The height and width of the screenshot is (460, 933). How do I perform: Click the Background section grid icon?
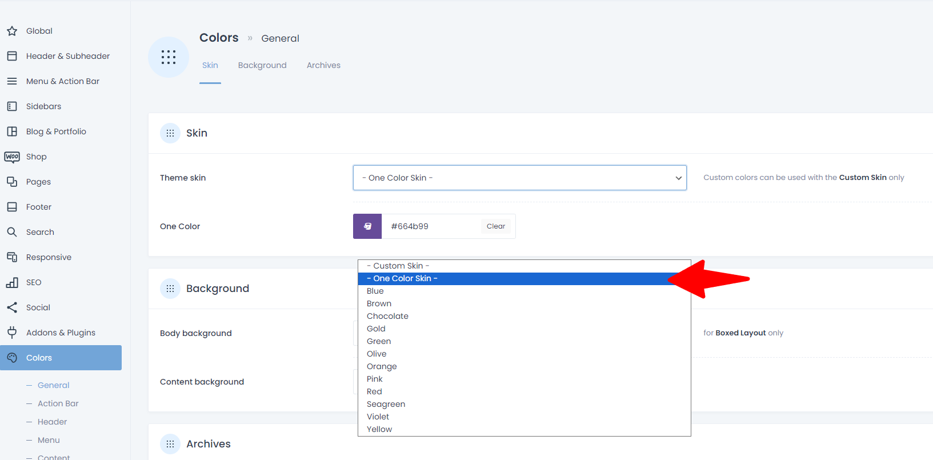coord(170,289)
